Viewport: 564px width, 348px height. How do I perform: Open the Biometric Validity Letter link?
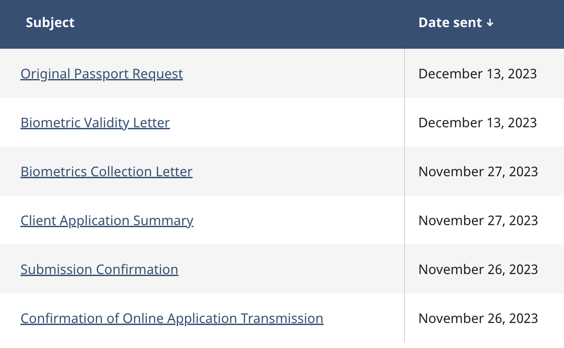click(95, 123)
